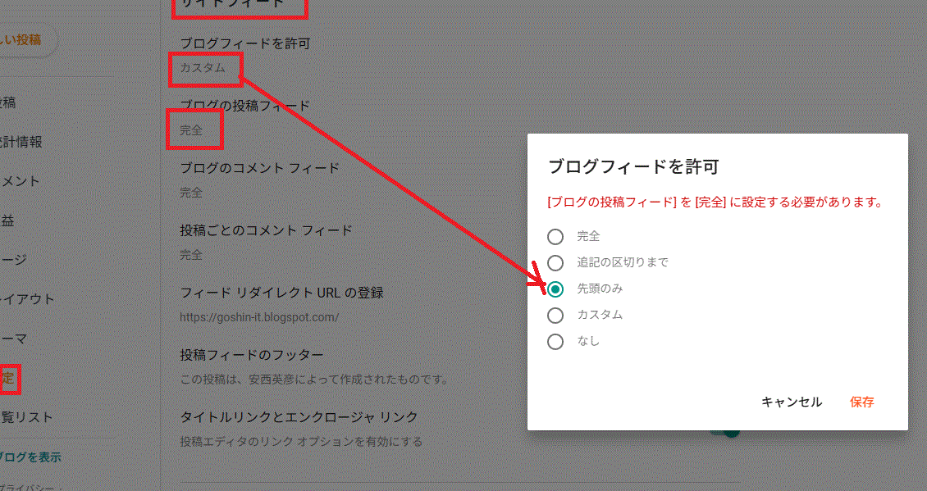Go to the 収益 earnings section
This screenshot has height=491, width=927.
click(14, 220)
